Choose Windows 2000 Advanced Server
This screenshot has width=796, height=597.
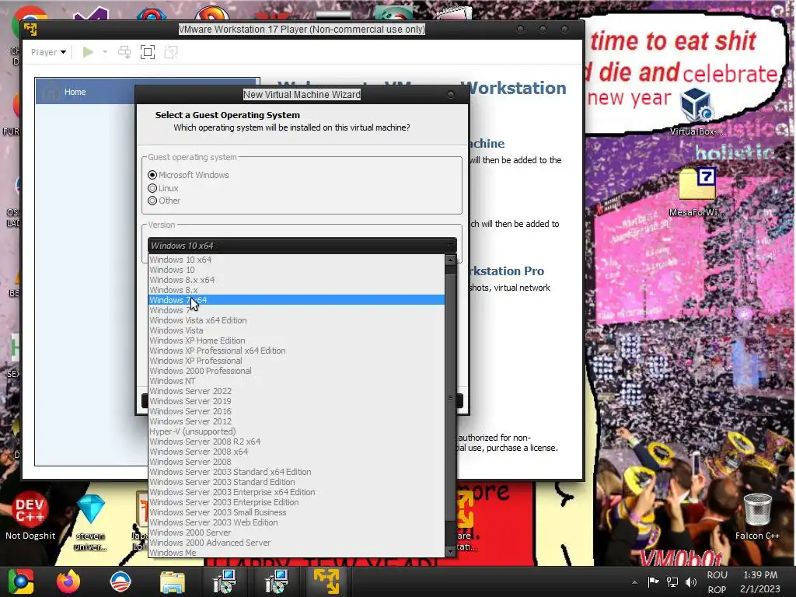(296, 543)
